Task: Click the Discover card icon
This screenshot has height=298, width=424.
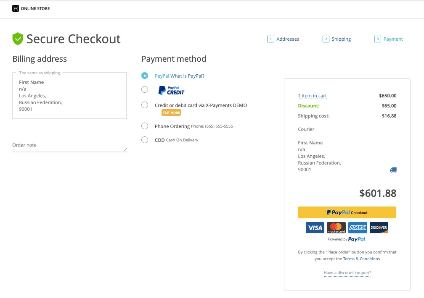Action: click(x=379, y=227)
